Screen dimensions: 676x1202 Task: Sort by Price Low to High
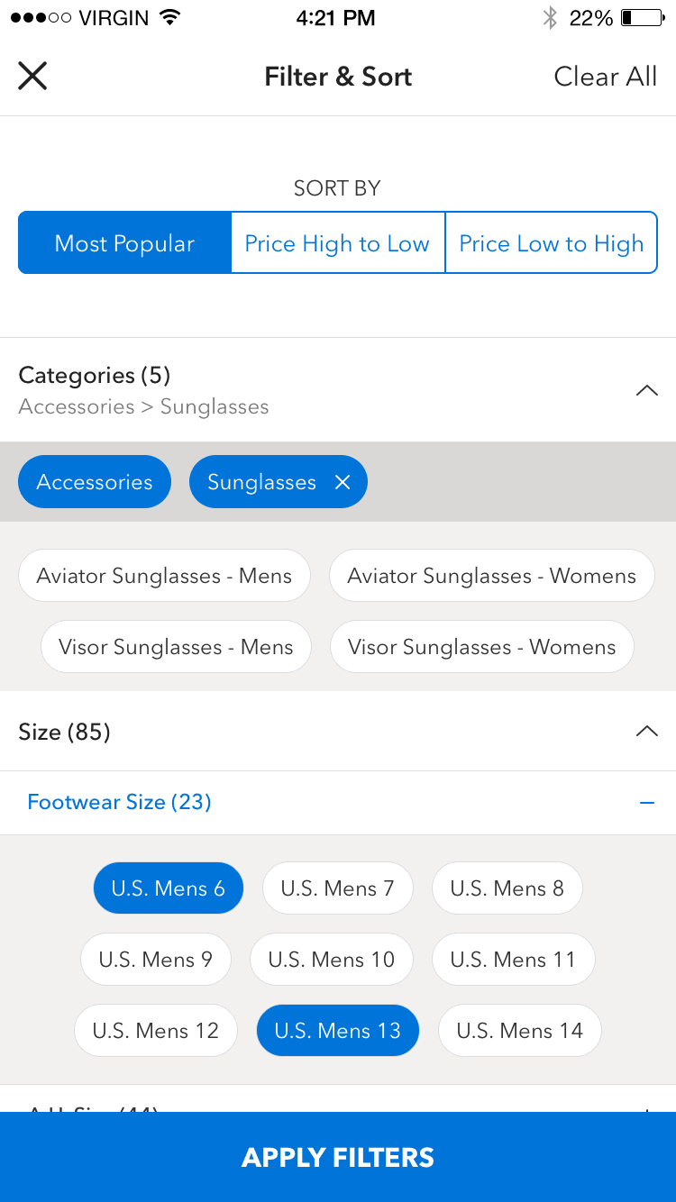551,243
